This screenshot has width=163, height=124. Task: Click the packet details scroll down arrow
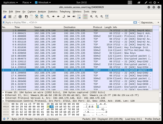(160, 101)
